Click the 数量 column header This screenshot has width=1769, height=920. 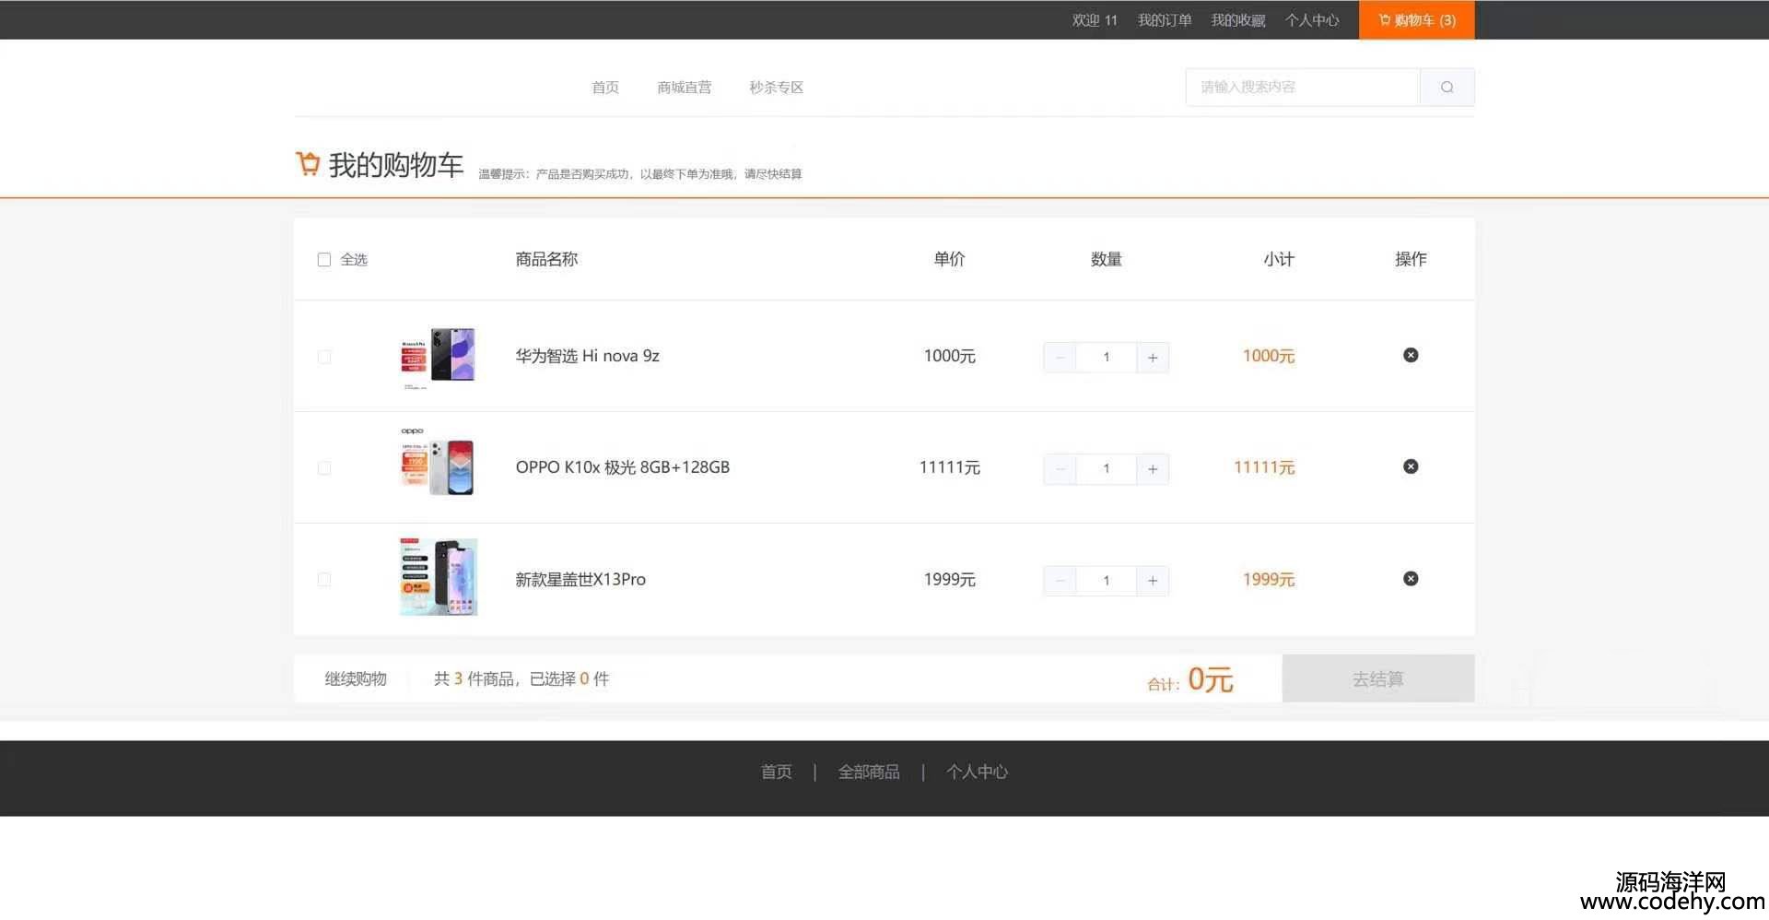(1107, 259)
